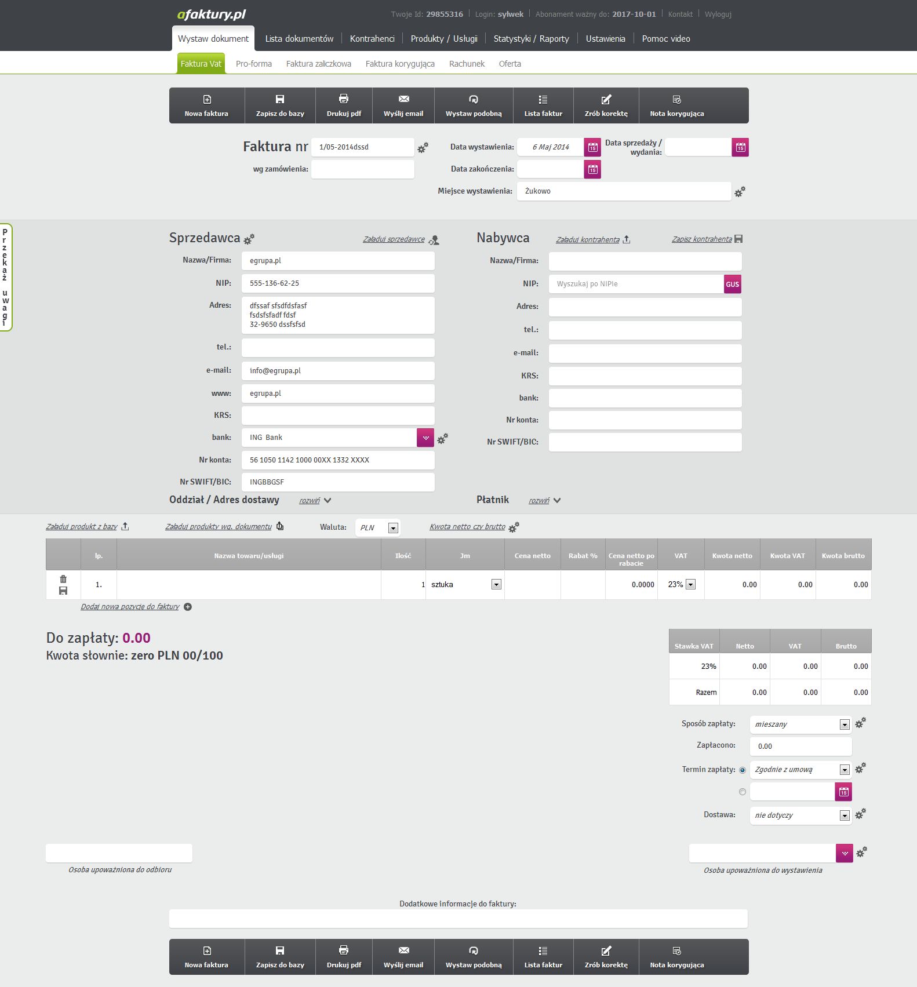
Task: Open the Kontrahenci menu
Action: (x=372, y=39)
